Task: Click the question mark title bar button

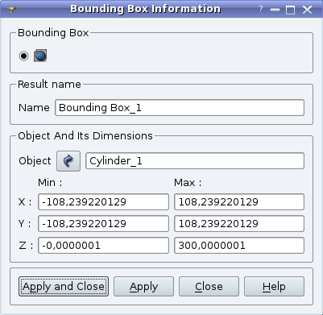Action: click(x=261, y=10)
